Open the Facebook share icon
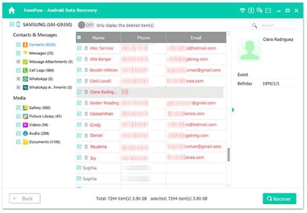The width and height of the screenshot is (307, 213). [x=251, y=10]
